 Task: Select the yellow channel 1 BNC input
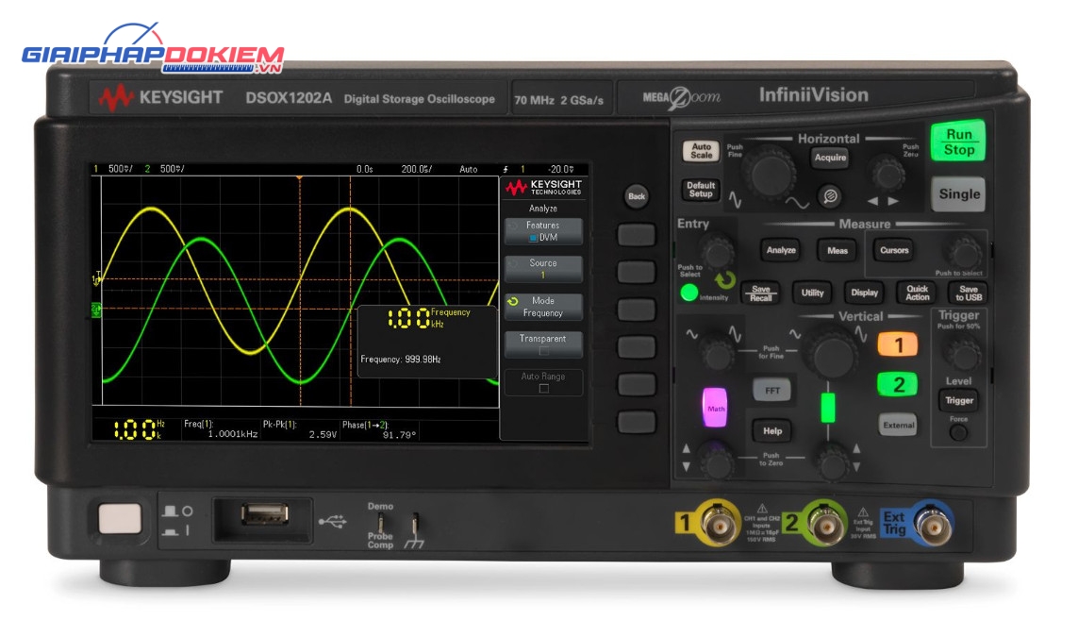[x=719, y=524]
